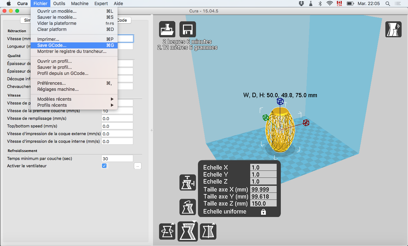
Task: Expand the Profils récents submenu
Action: click(x=74, y=105)
